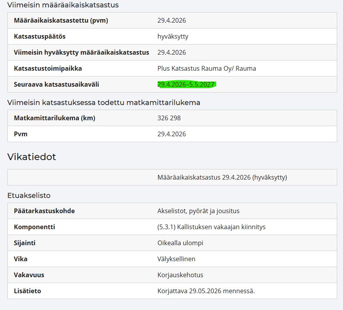Viewport: 343px width, 310px height.
Task: Click the highlighted date range 29.4.2026–5.5.2027
Action: (x=186, y=84)
